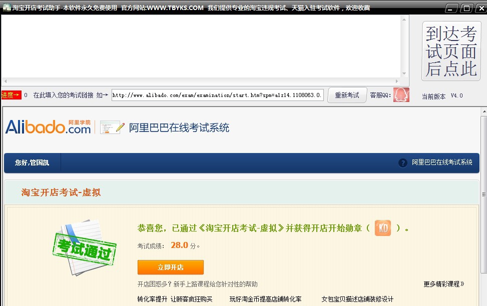Open the 玩好淘金币提高店铺转化率 course link

coord(266,299)
